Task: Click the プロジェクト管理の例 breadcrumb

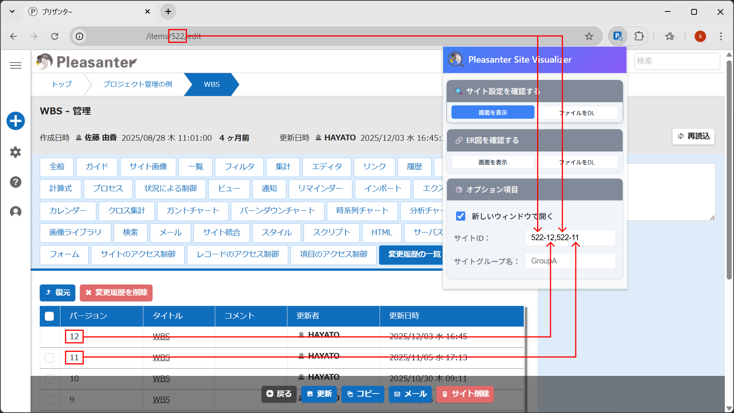Action: tap(138, 84)
